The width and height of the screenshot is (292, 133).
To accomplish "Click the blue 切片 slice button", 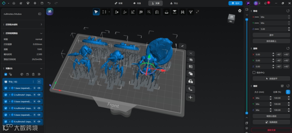I will point(235,3).
